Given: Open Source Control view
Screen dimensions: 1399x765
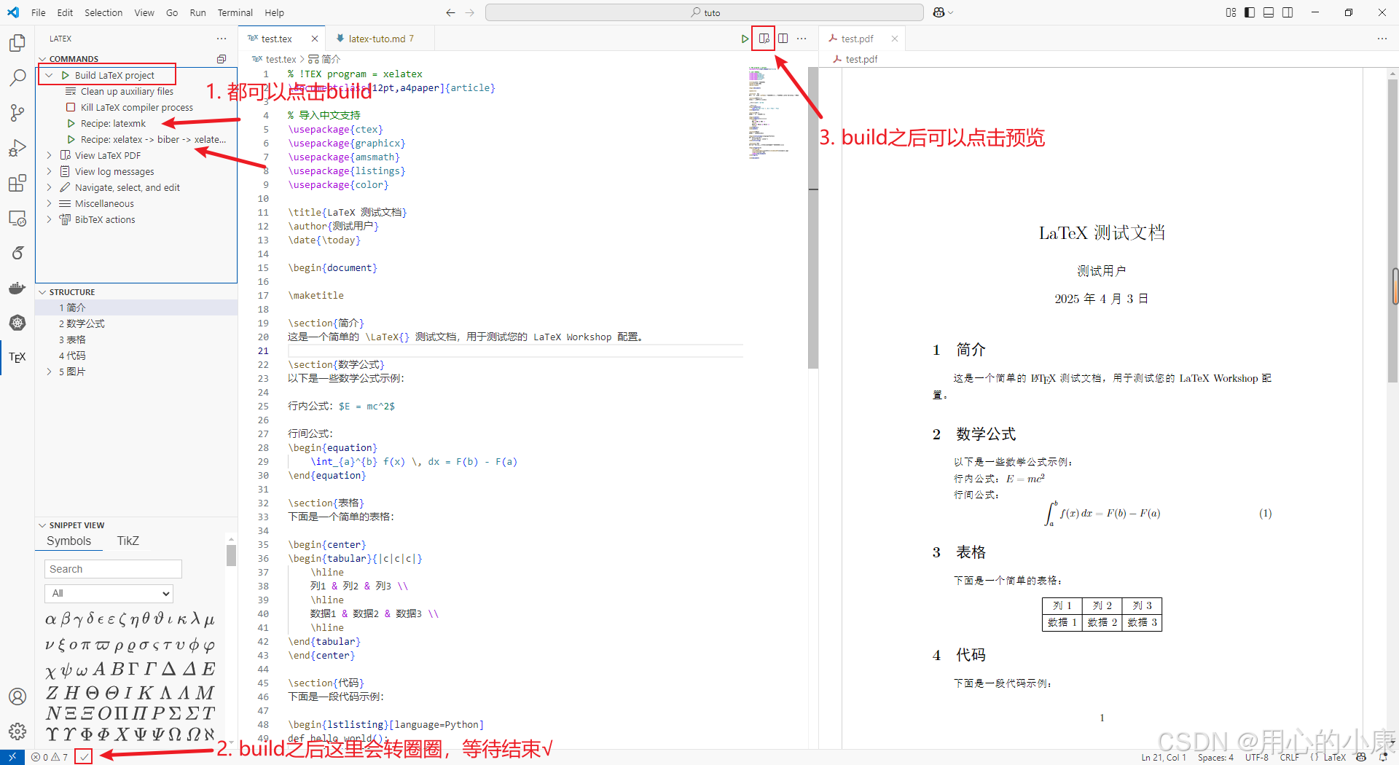Looking at the screenshot, I should (x=17, y=112).
